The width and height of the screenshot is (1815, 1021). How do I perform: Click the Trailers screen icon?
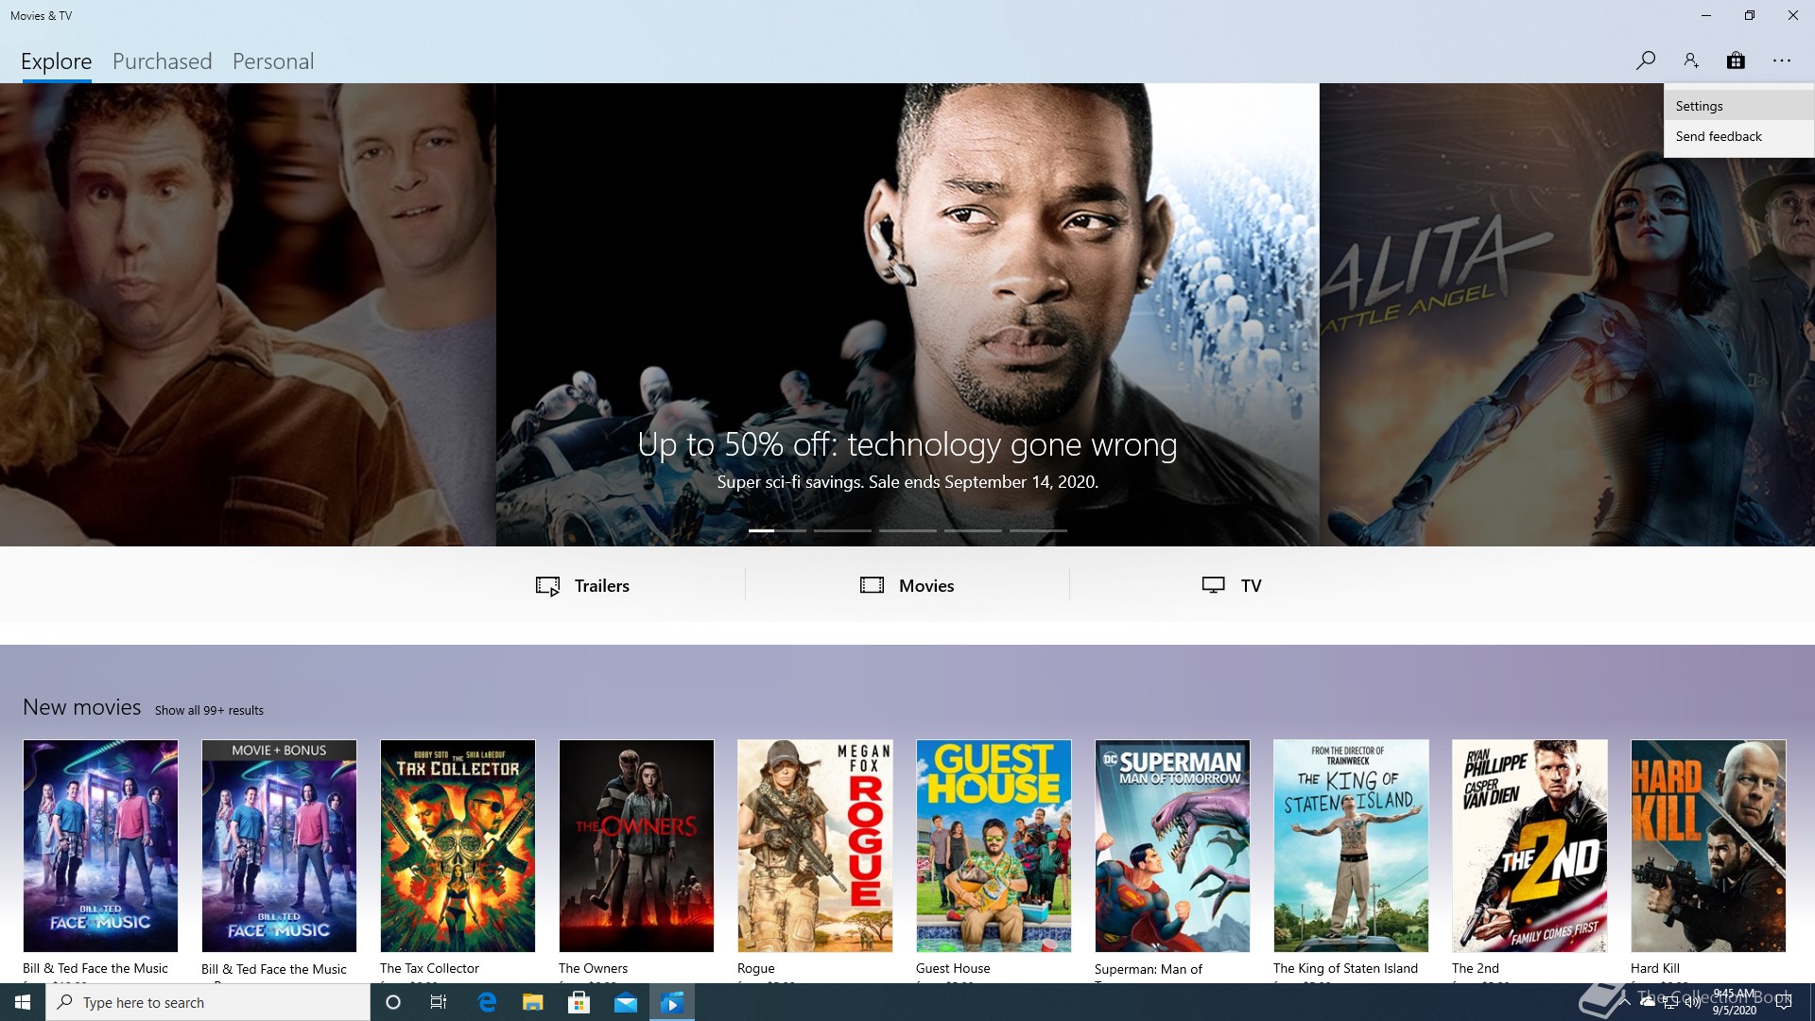coord(547,585)
